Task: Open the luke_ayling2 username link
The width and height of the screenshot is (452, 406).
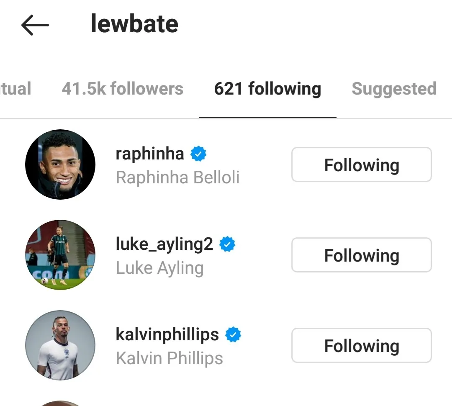Action: coord(164,244)
